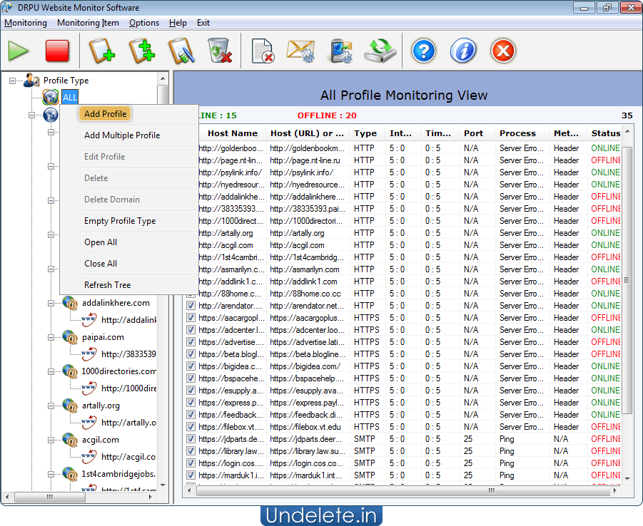Click the red X exit toolbar icon
The image size is (643, 526).
click(x=502, y=51)
